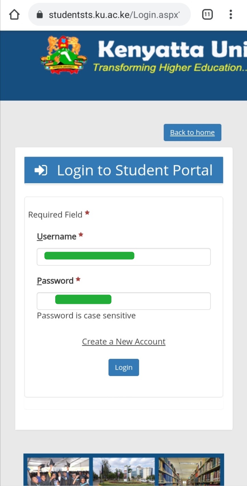Click the blue Login button

[123, 367]
